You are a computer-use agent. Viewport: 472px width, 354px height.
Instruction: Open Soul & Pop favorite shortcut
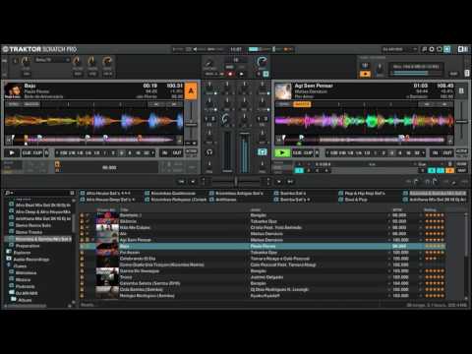[x=356, y=200]
